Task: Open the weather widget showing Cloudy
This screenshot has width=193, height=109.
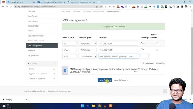Action: 7,106
